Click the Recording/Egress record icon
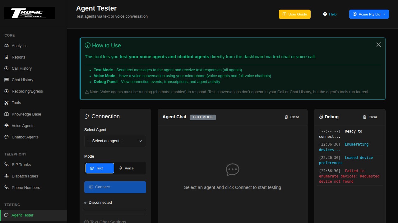The image size is (398, 223). coord(7,91)
